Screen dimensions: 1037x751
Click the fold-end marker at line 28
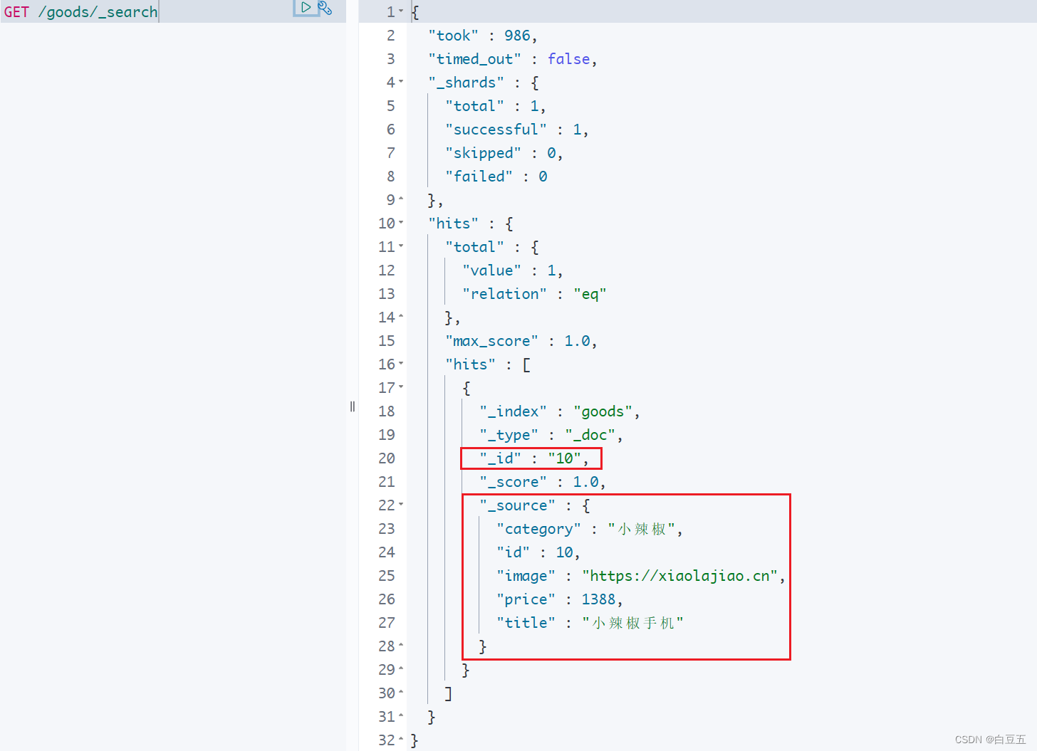coord(401,646)
